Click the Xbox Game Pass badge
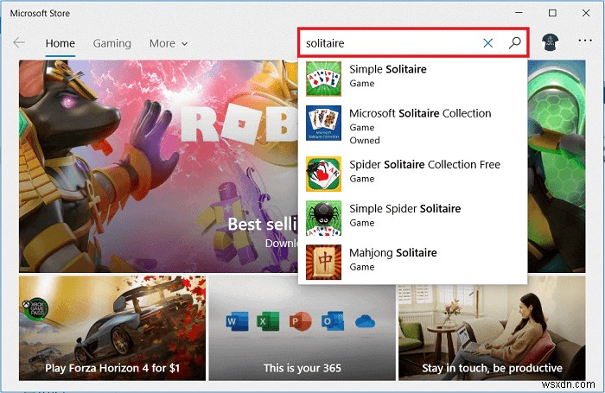The height and width of the screenshot is (393, 605). (36, 309)
